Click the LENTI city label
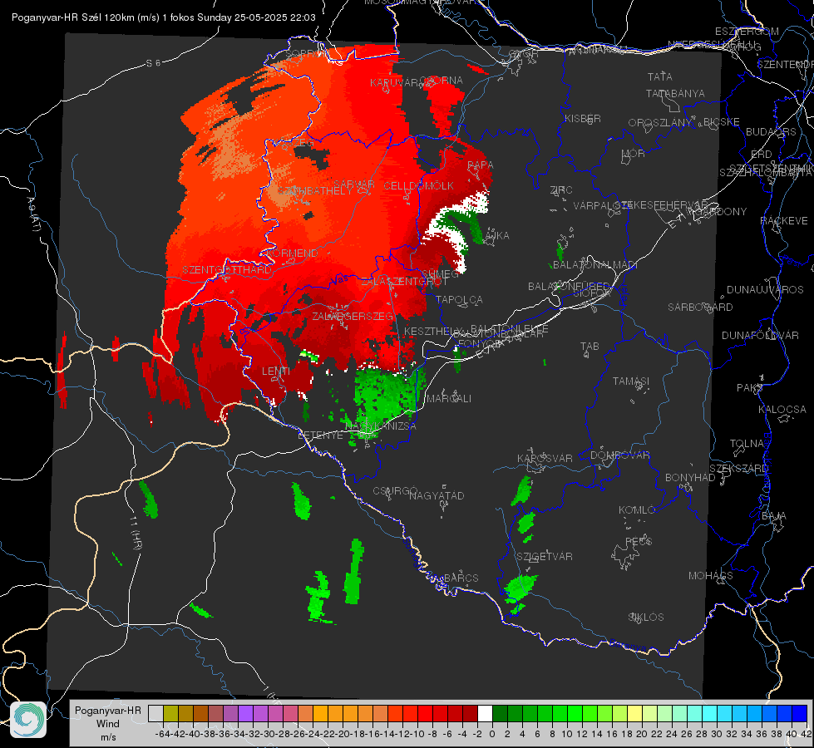 (x=276, y=372)
